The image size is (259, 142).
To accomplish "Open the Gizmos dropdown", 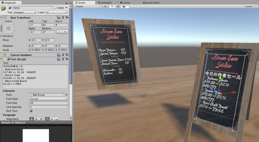I will [250, 6].
